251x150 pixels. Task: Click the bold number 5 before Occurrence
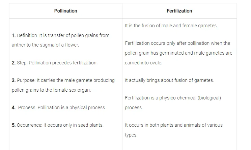click(x=13, y=125)
